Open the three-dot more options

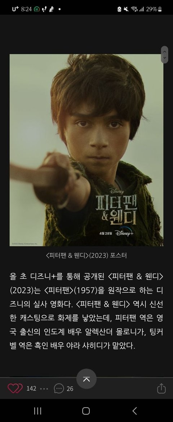tap(44, 389)
